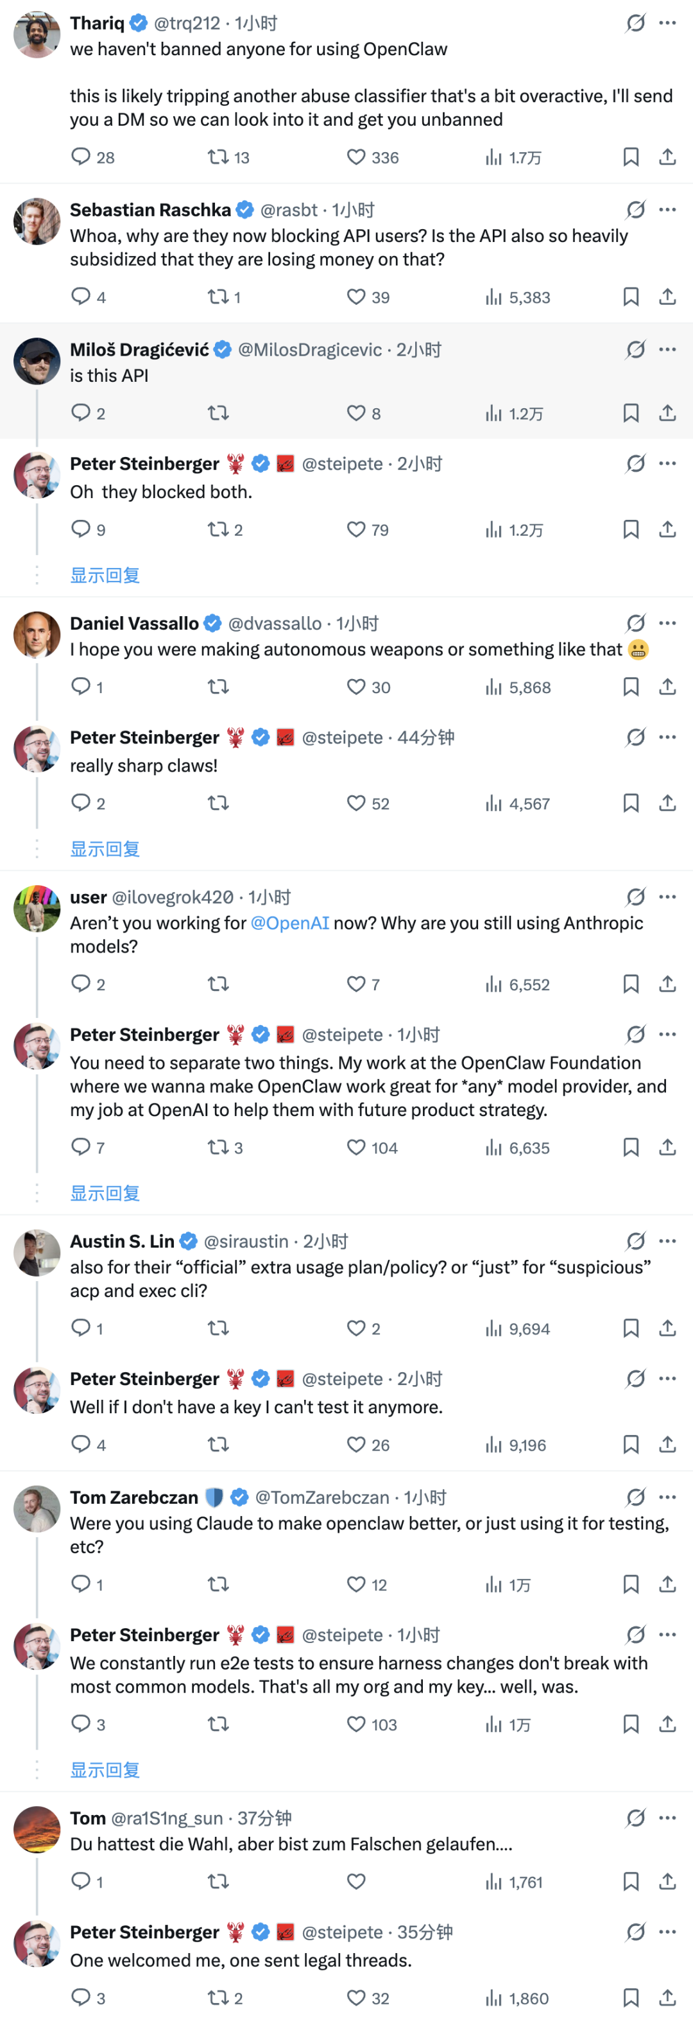Image resolution: width=693 pixels, height=2023 pixels.
Task: Open Daniel Vassallo's profile name link
Action: point(134,624)
